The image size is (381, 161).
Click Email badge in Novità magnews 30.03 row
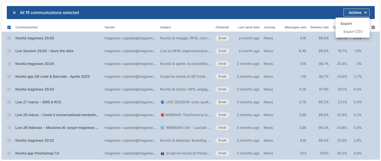pos(222,89)
